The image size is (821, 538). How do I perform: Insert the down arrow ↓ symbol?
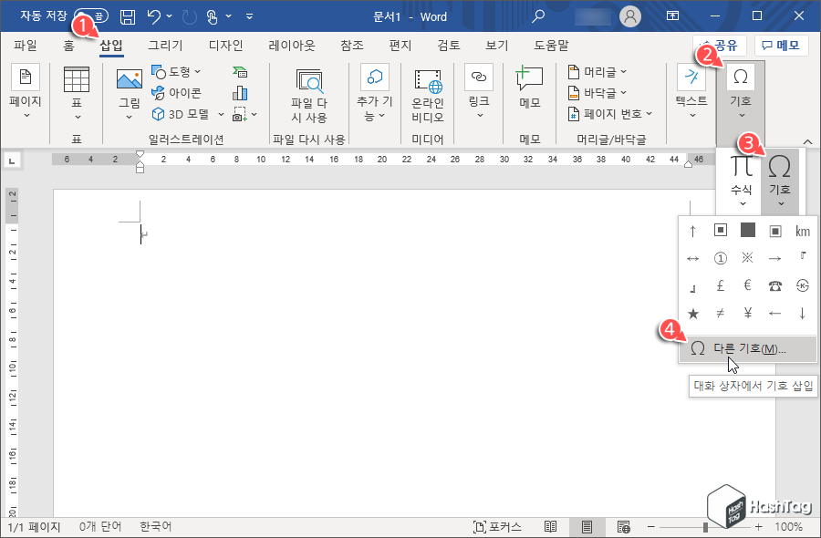click(802, 313)
